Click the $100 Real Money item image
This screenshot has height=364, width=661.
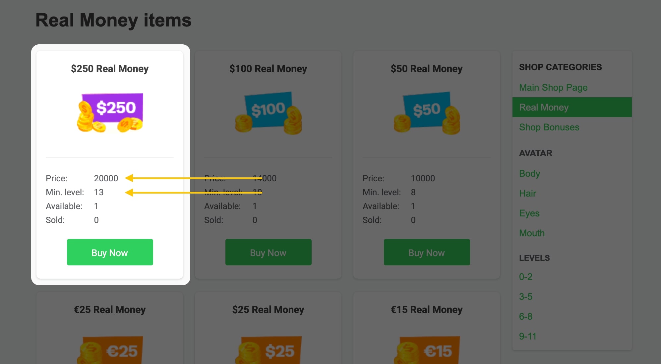268,114
